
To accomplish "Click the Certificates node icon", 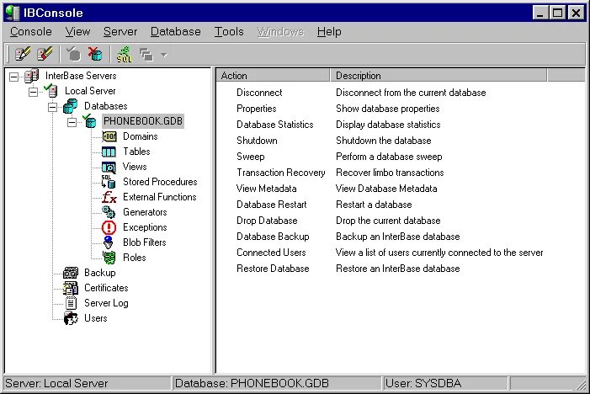I will [71, 288].
